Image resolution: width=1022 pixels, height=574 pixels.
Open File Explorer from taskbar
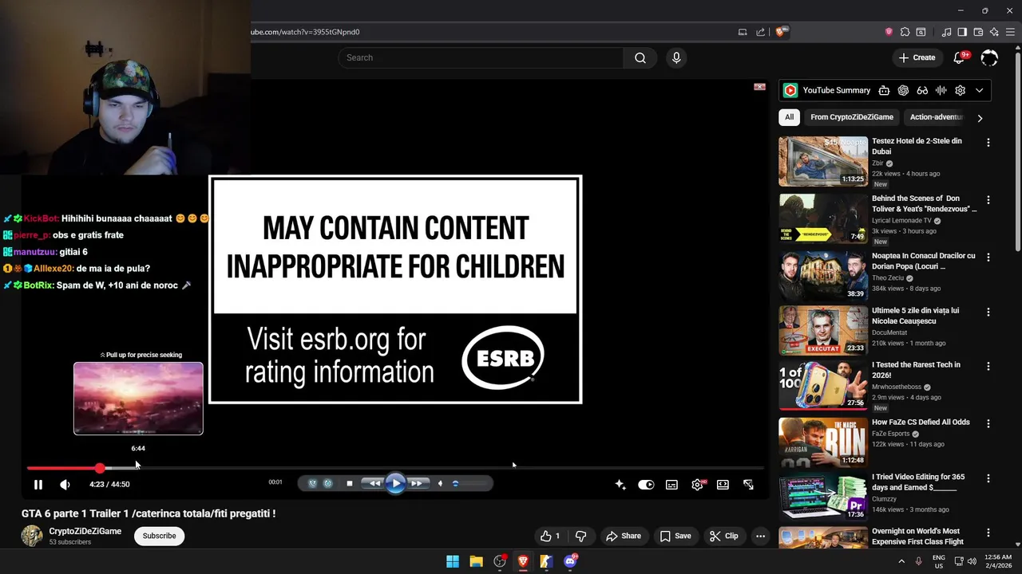pyautogui.click(x=476, y=561)
